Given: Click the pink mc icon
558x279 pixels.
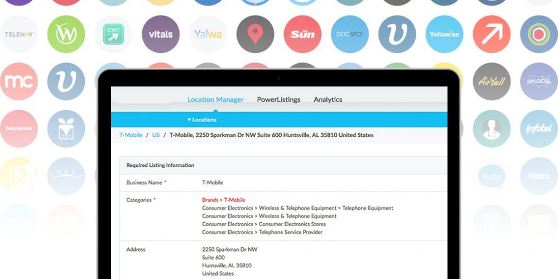Looking at the screenshot, I should 18,81.
